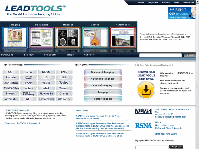Screen dimensions: 199x149
Task: Select the Windows Phone 7 button
Action: (64, 83)
